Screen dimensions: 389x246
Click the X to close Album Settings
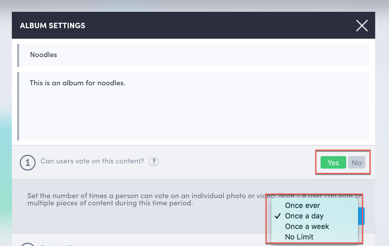[362, 25]
